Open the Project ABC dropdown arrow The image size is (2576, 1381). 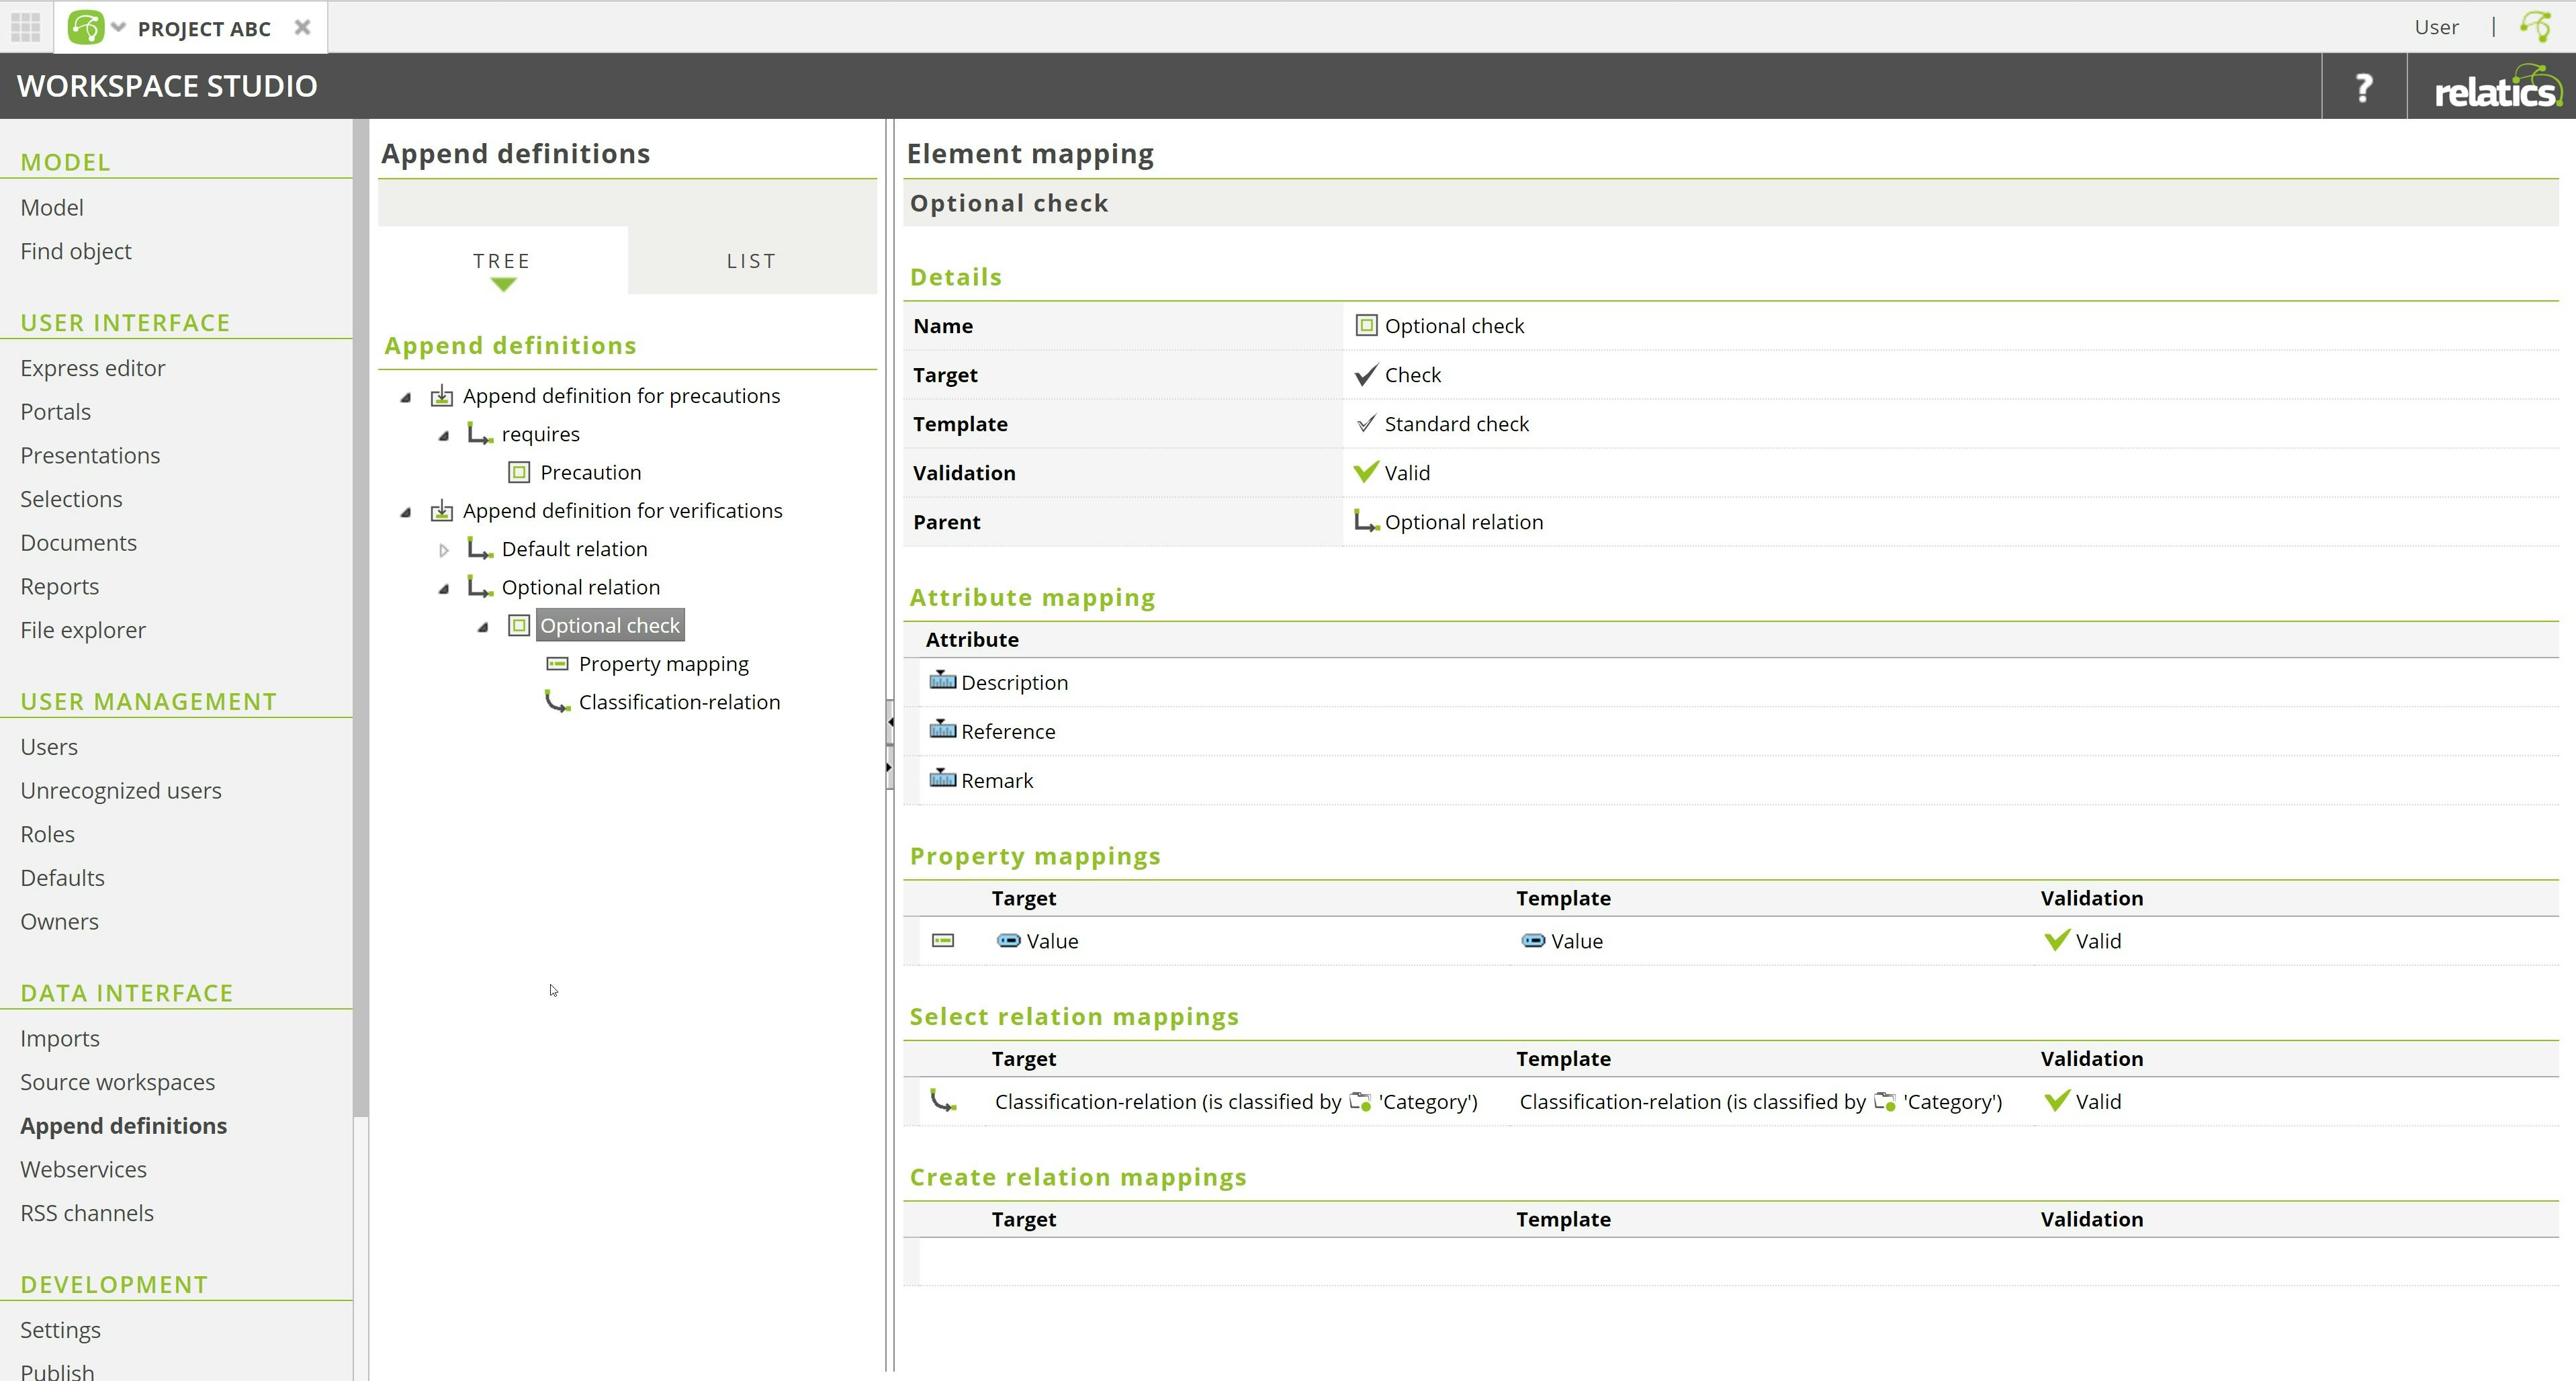tap(119, 27)
